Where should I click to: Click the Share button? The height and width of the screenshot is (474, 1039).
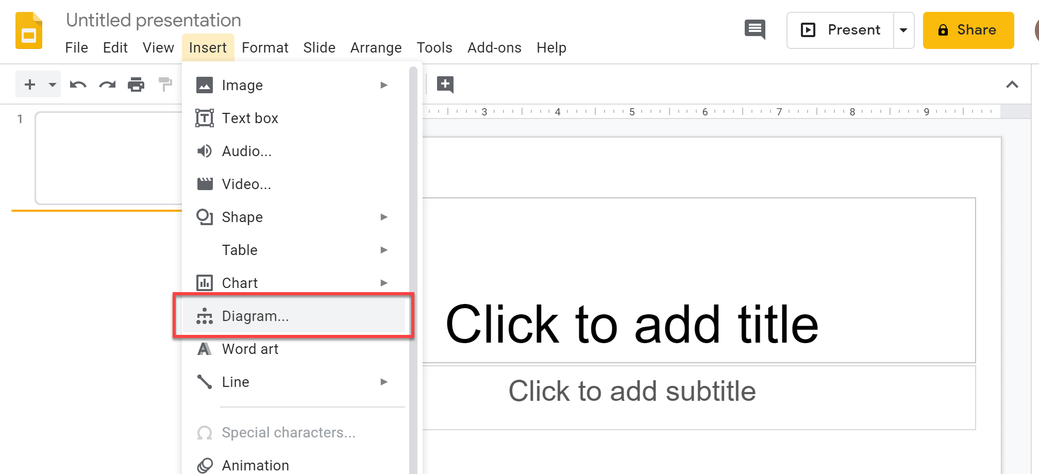point(968,30)
